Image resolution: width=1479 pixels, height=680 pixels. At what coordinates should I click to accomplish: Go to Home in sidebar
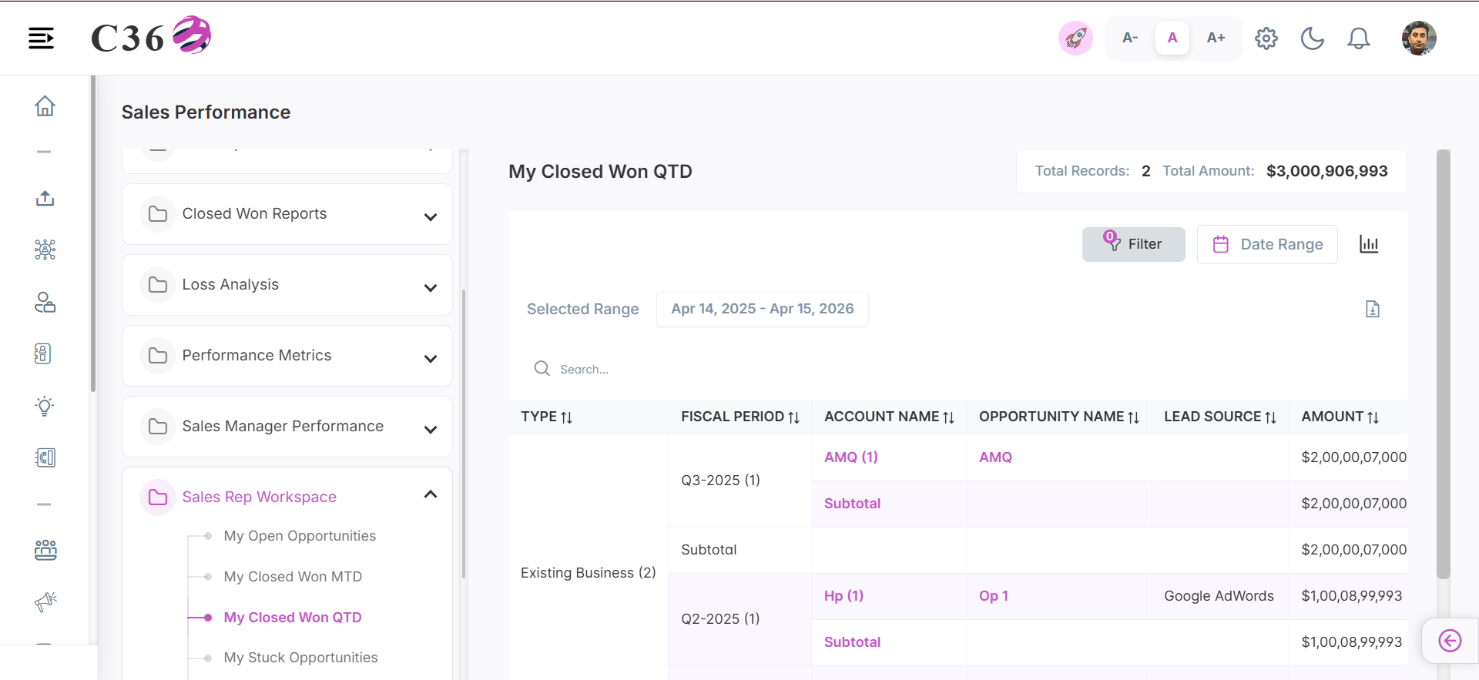[45, 106]
